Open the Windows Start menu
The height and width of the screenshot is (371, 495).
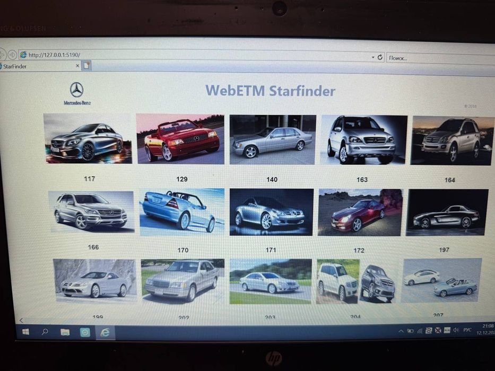pyautogui.click(x=25, y=332)
